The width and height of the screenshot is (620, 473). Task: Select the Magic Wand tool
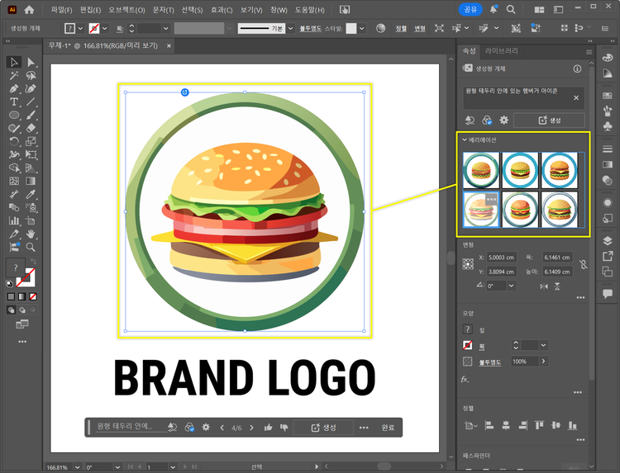14,75
